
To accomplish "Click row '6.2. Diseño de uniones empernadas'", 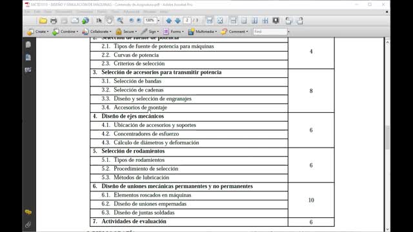I will coord(189,204).
